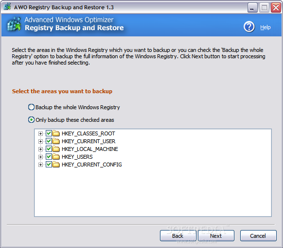Click the HKEY_CLASSES_ROOT folder icon
Viewport: 283px width, 248px height.
click(x=56, y=133)
